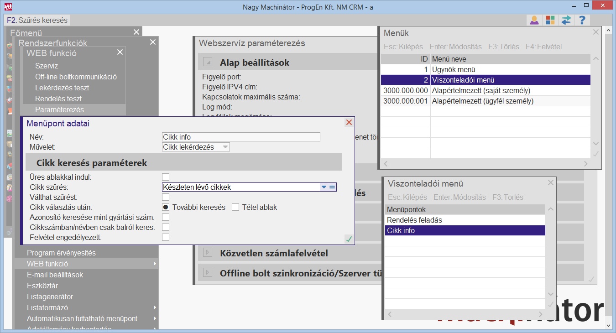
Task: Click the equals list icon in Cikk szűrés field
Action: pos(332,187)
